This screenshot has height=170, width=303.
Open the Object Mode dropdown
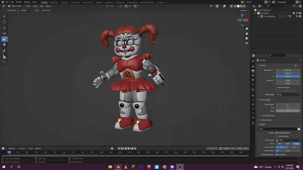pyautogui.click(x=16, y=6)
